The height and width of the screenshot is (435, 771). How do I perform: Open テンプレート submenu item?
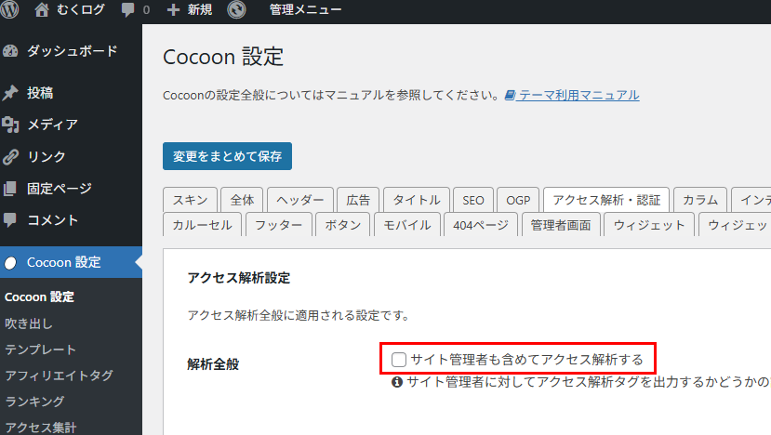click(x=40, y=349)
